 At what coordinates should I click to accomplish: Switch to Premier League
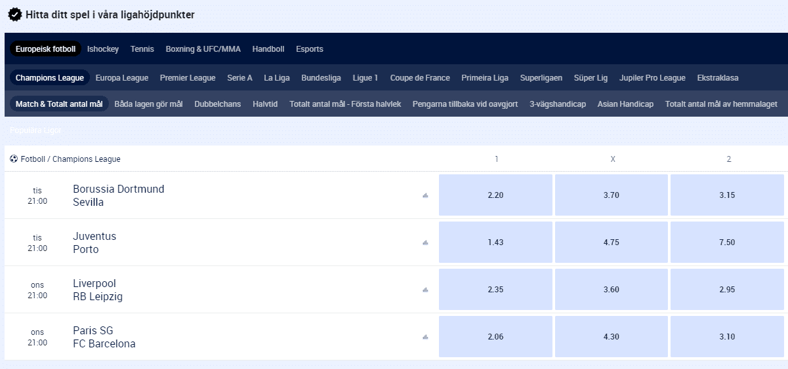[188, 78]
